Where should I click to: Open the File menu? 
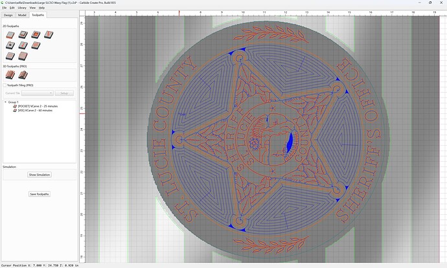(5, 8)
